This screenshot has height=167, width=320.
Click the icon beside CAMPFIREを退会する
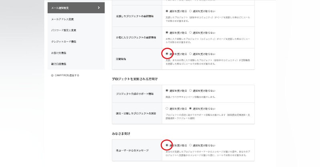(x=52, y=75)
